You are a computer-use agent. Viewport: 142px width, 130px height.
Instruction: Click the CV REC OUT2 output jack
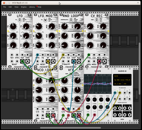coord(105,61)
